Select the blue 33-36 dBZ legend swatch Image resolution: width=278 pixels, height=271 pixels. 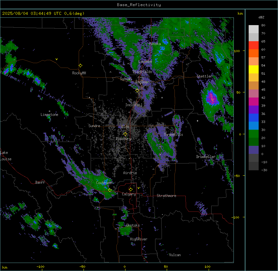click(x=253, y=117)
